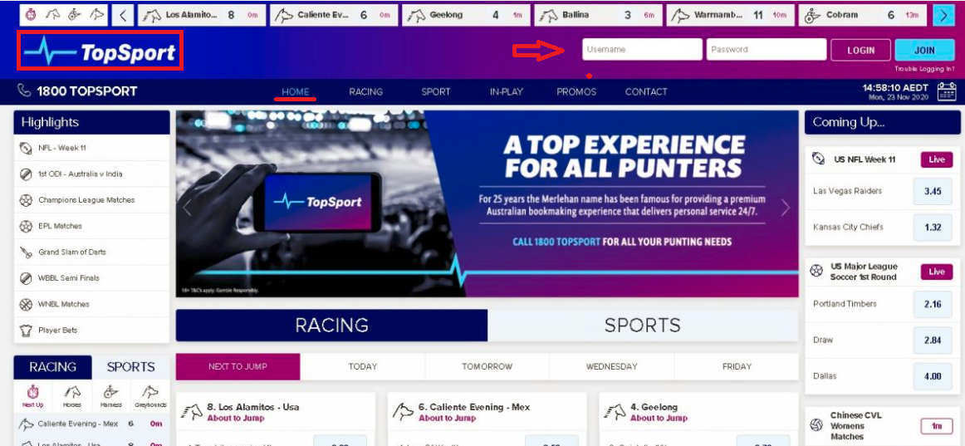Open WNBL Matches highlight

(91, 304)
